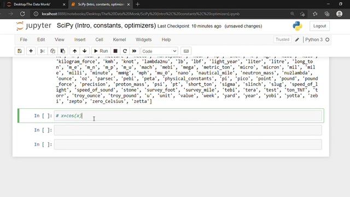The width and height of the screenshot is (350, 197).
Task: Click the Jupyter logo
Action: tap(34, 26)
